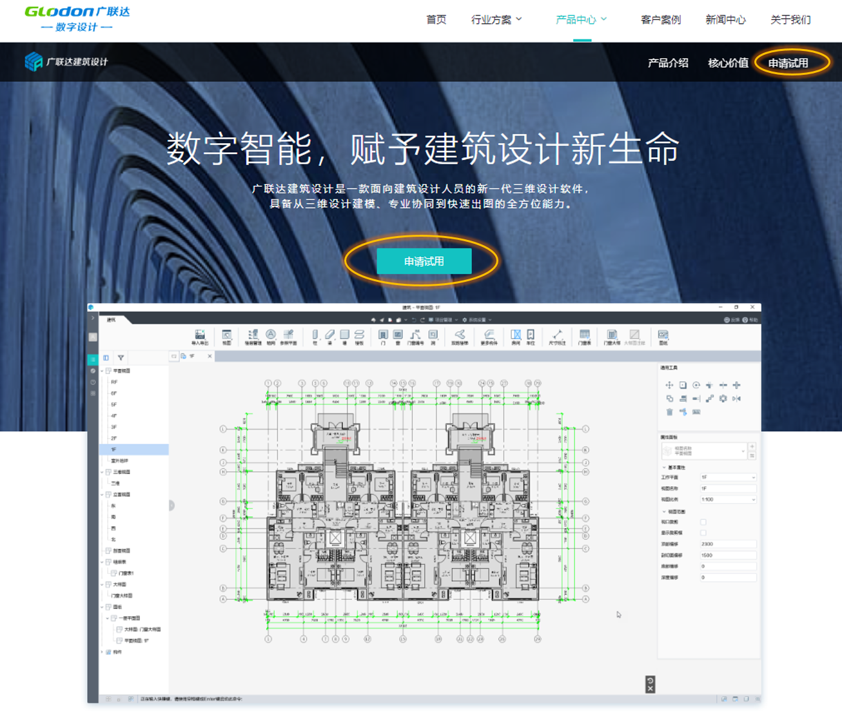The height and width of the screenshot is (723, 842).
Task: Click the panel layout icon beside the filter
Action: coord(106,357)
